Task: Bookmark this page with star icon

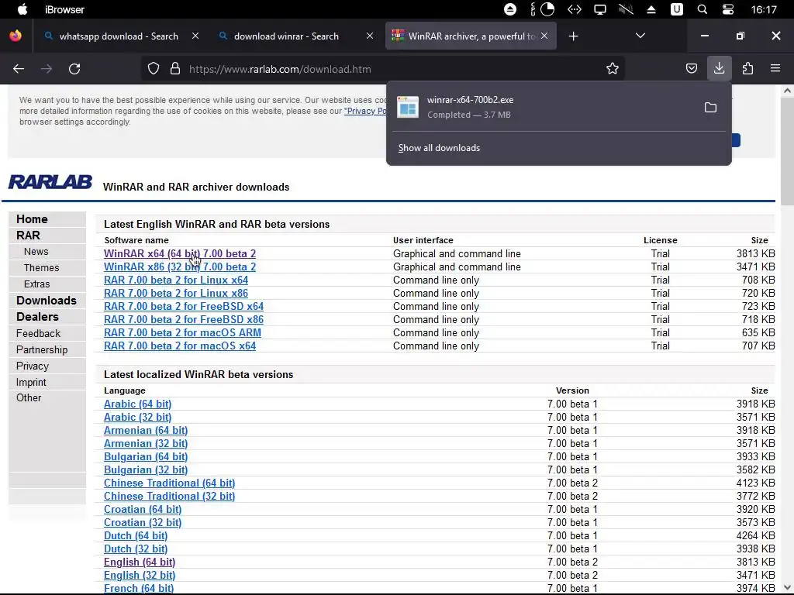Action: 613,69
